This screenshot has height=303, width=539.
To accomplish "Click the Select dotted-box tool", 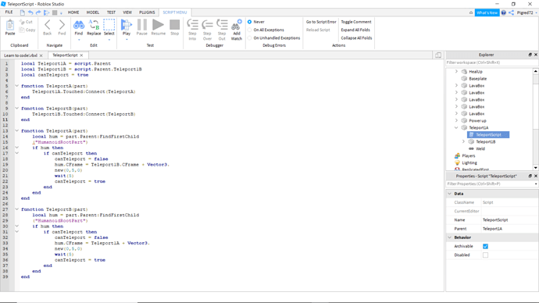I will pyautogui.click(x=109, y=25).
